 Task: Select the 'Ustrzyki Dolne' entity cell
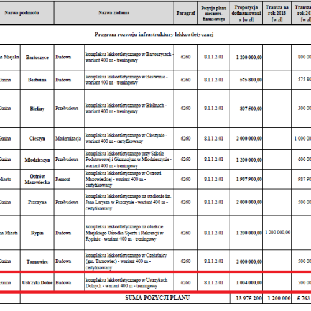[37, 282]
